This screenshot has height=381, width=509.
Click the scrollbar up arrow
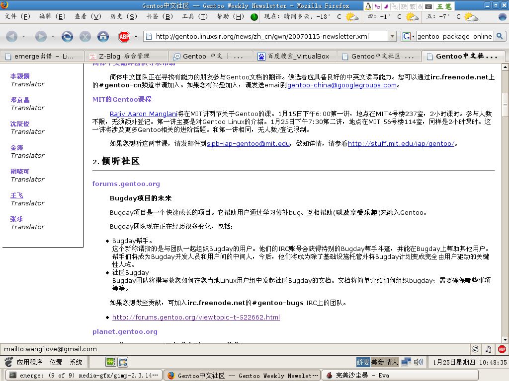505,67
